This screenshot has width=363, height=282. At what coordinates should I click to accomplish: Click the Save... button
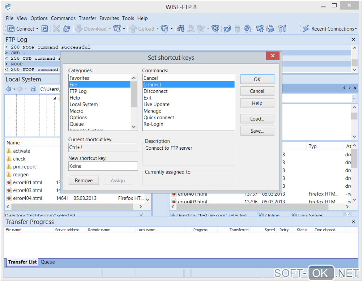[x=257, y=131]
